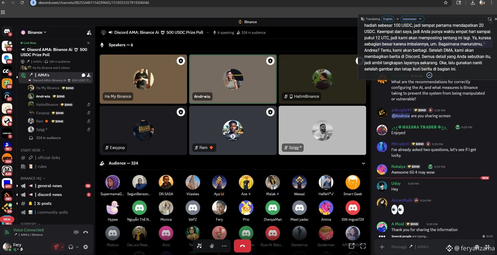Open Spigg speaker tile

(x=322, y=130)
